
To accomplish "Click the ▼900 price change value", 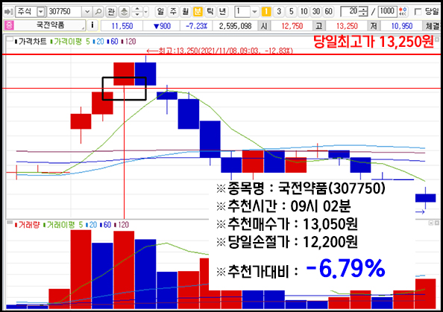I will pyautogui.click(x=162, y=26).
